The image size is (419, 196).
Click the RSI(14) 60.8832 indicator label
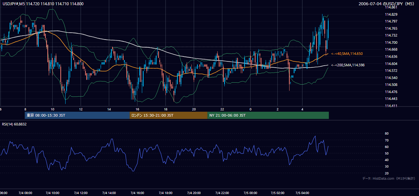click(x=14, y=124)
